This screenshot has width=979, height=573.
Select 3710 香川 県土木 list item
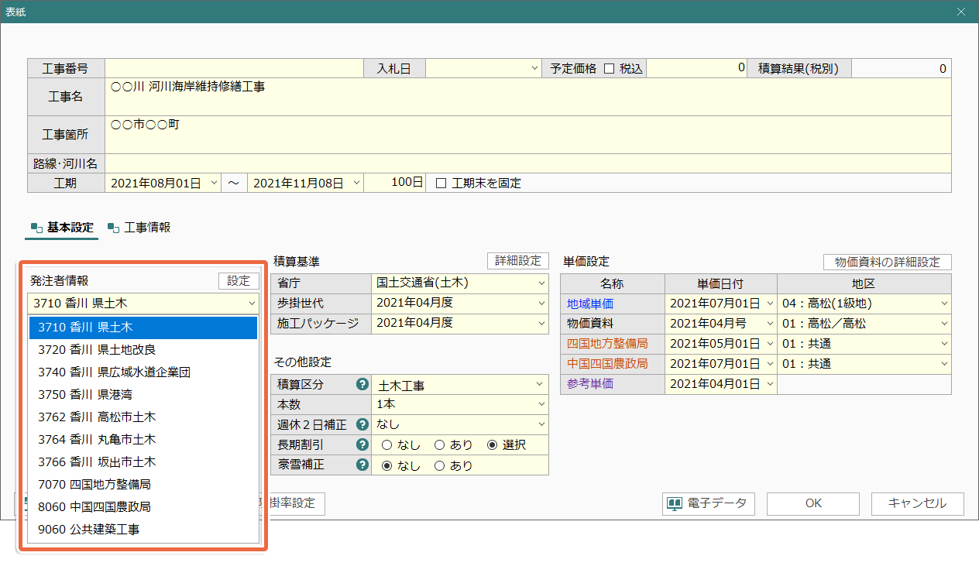coord(143,328)
